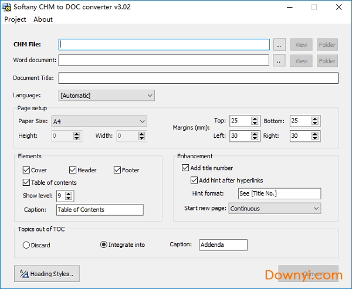Select the Discard radio button
This screenshot has width=352, height=289.
(x=26, y=245)
